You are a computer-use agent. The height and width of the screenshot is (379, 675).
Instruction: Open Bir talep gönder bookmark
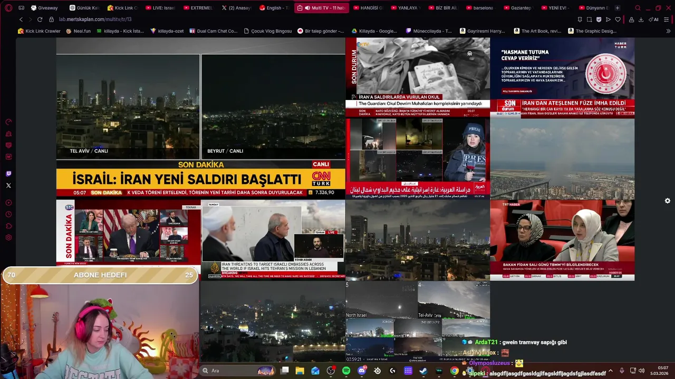[320, 31]
